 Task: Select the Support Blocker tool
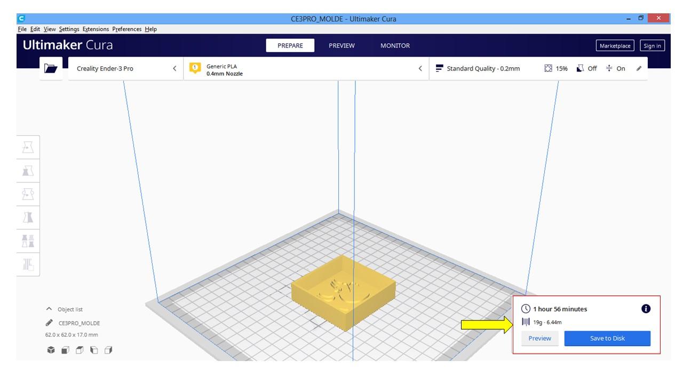28,264
